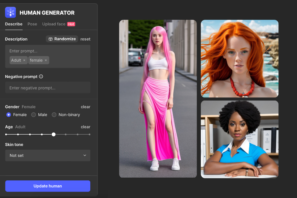Open the Upload face tab

coord(54,24)
